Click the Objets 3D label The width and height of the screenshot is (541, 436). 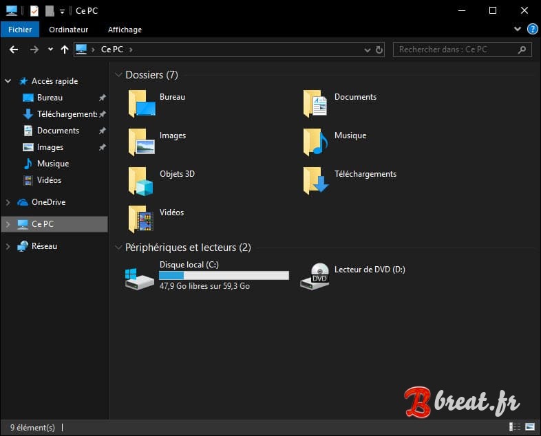(x=178, y=174)
